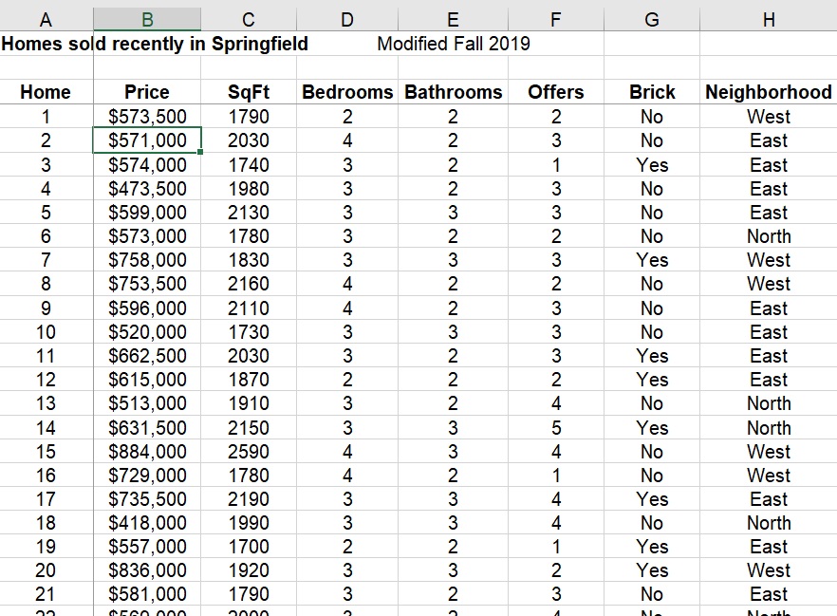Click Neighborhood 'West' for home 15
The width and height of the screenshot is (837, 616).
click(x=769, y=452)
